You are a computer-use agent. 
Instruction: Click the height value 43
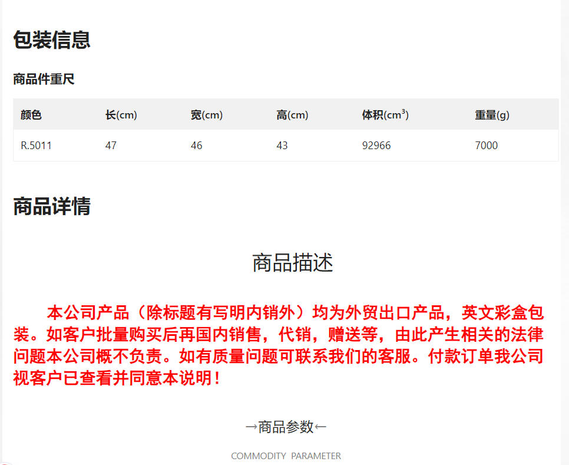pyautogui.click(x=282, y=146)
